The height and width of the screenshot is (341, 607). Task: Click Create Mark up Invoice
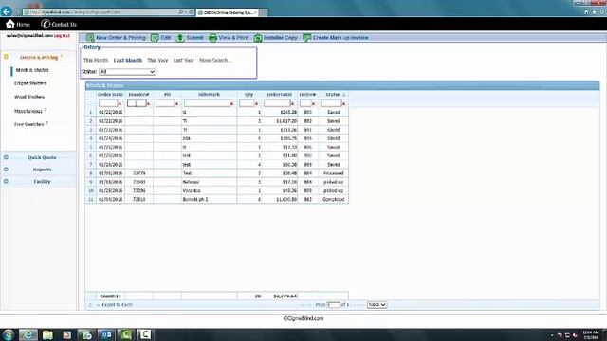pyautogui.click(x=336, y=38)
